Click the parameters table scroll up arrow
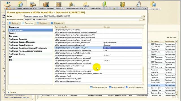 click(x=143, y=27)
